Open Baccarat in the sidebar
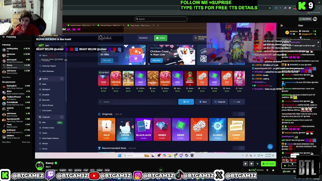The width and height of the screenshot is (322, 181). [46, 100]
